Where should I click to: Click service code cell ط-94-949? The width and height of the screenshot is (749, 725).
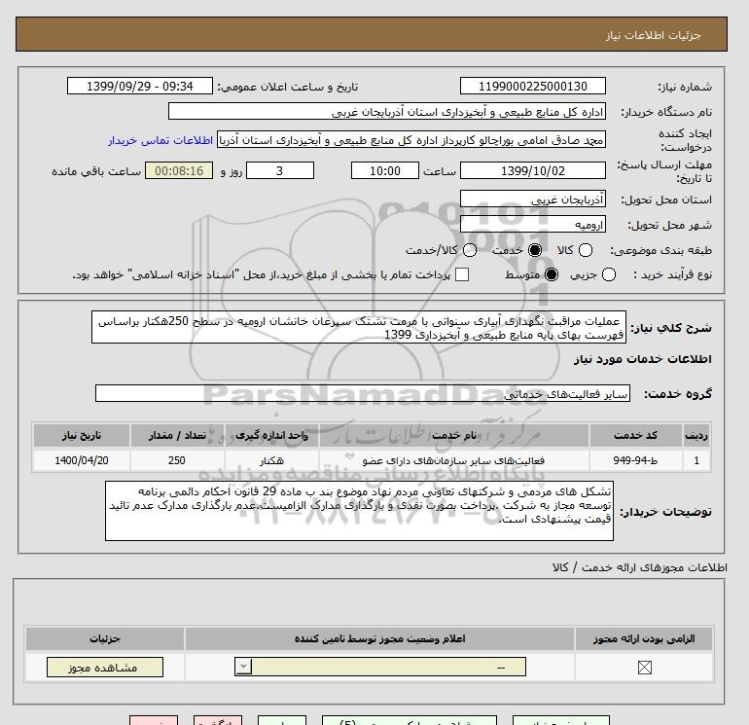635,460
